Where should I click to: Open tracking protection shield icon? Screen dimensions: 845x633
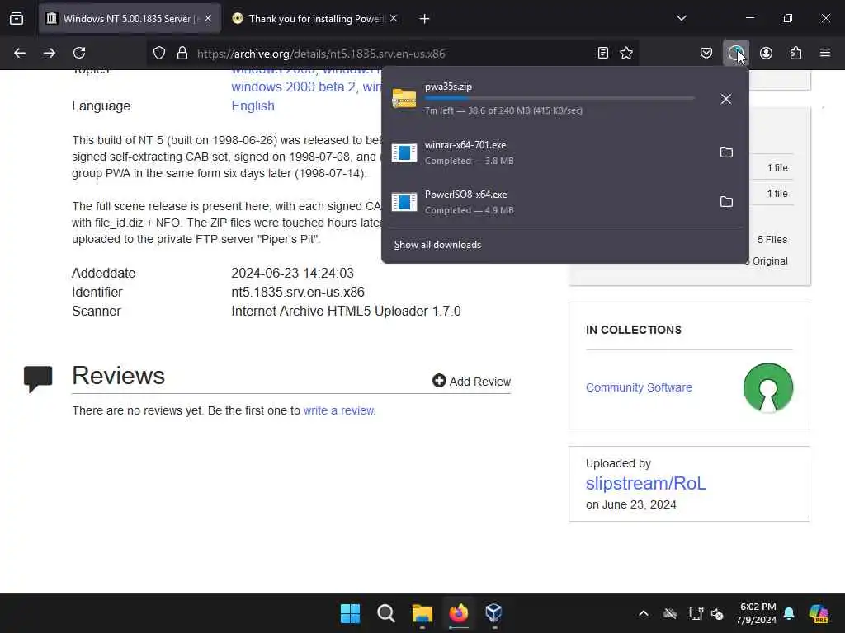point(159,54)
